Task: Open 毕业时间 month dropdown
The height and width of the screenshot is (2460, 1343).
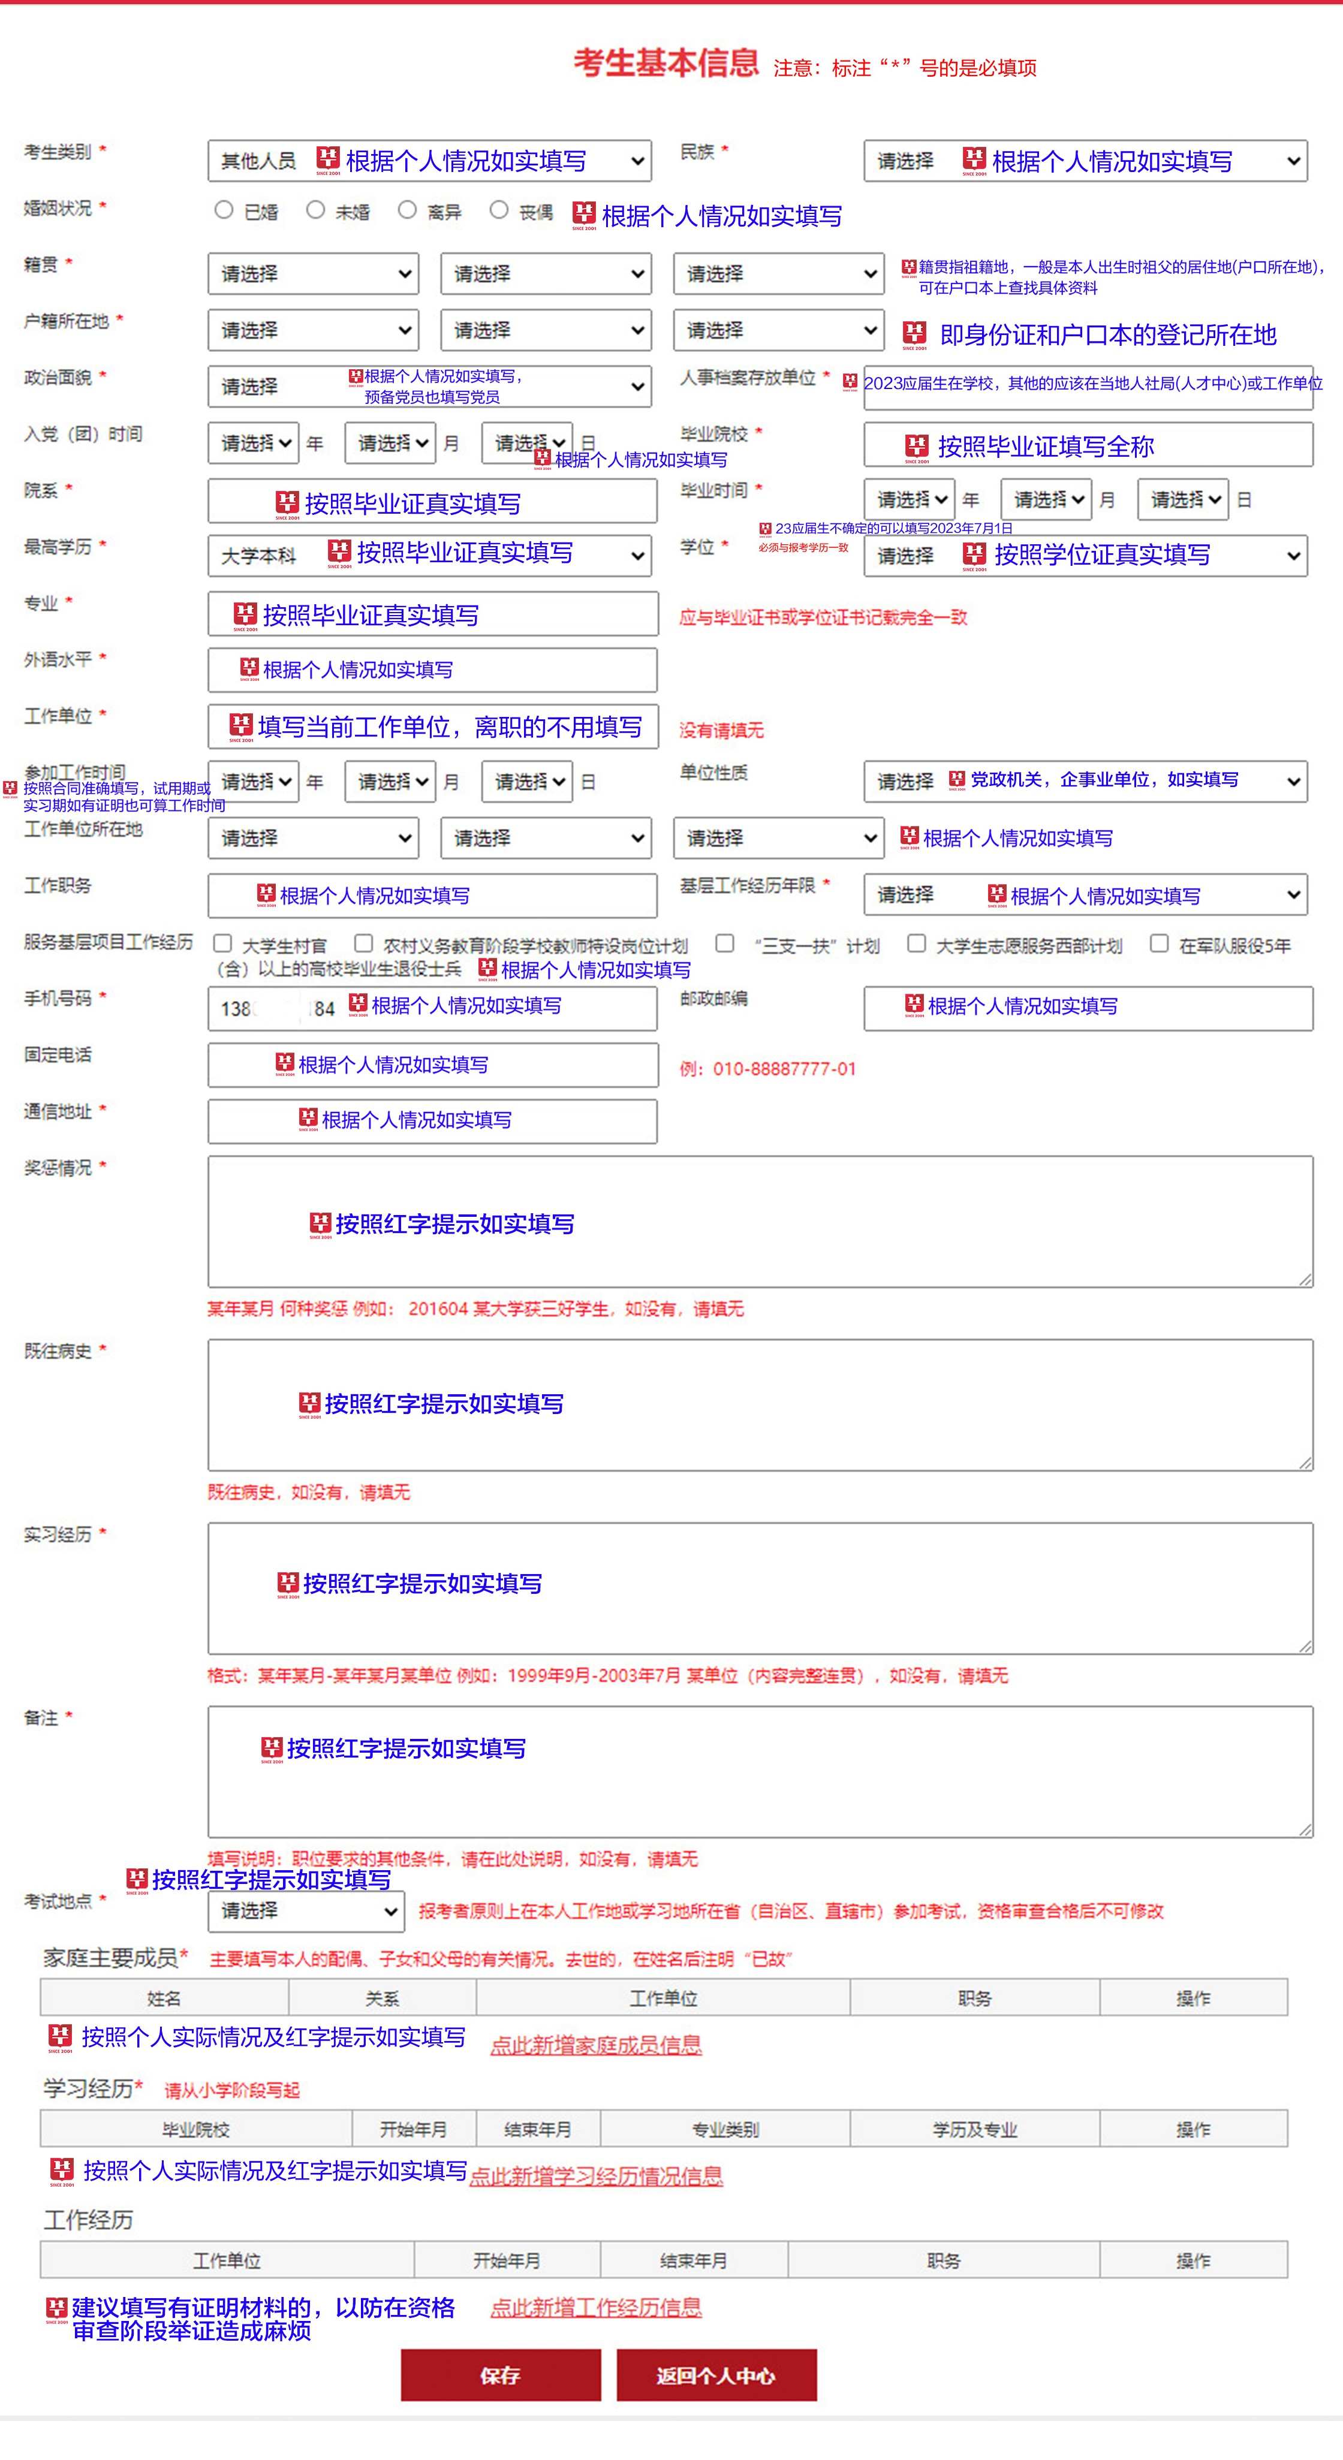Action: point(1046,499)
